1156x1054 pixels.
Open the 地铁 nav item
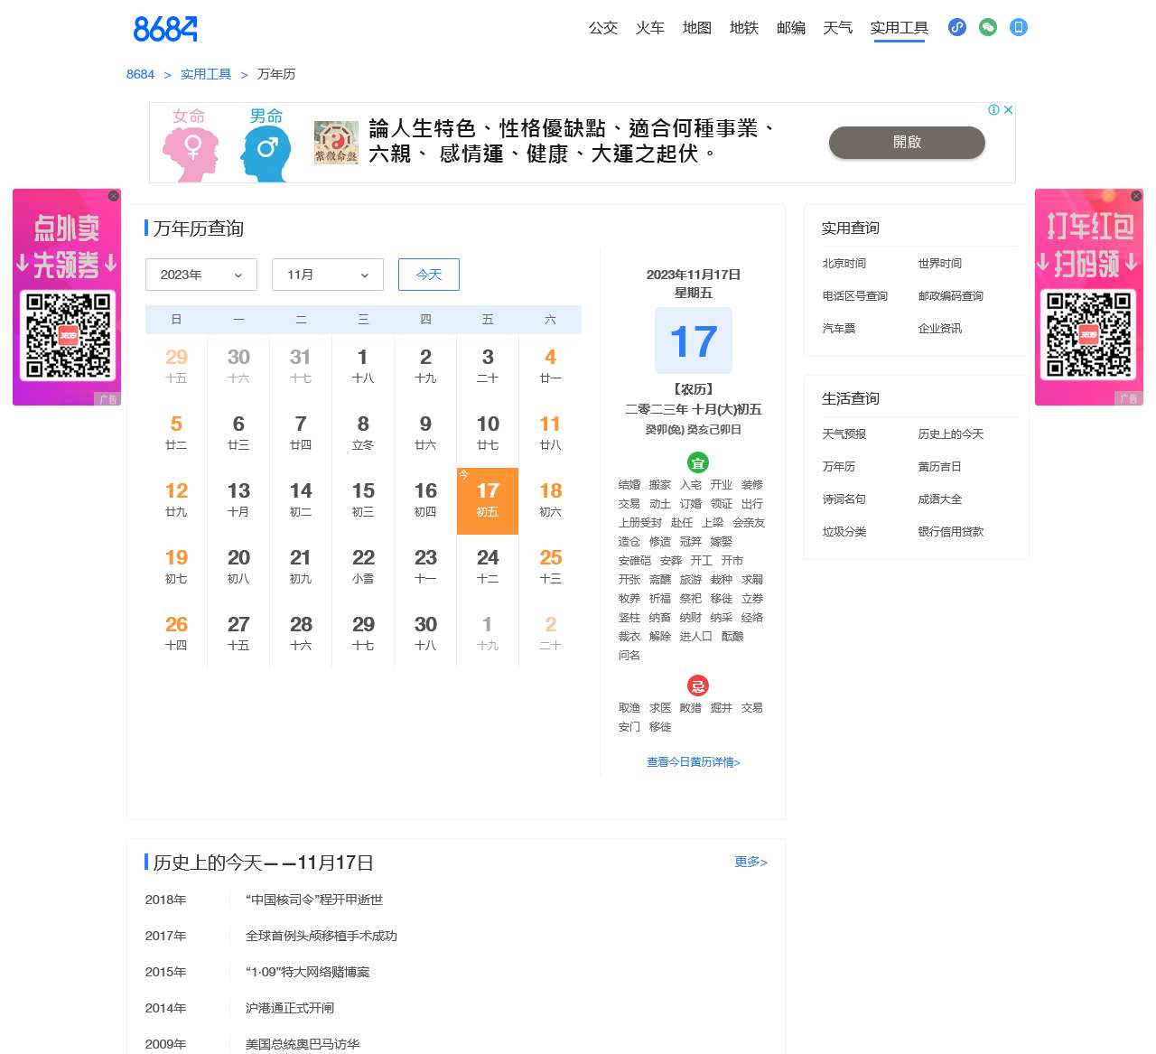744,28
